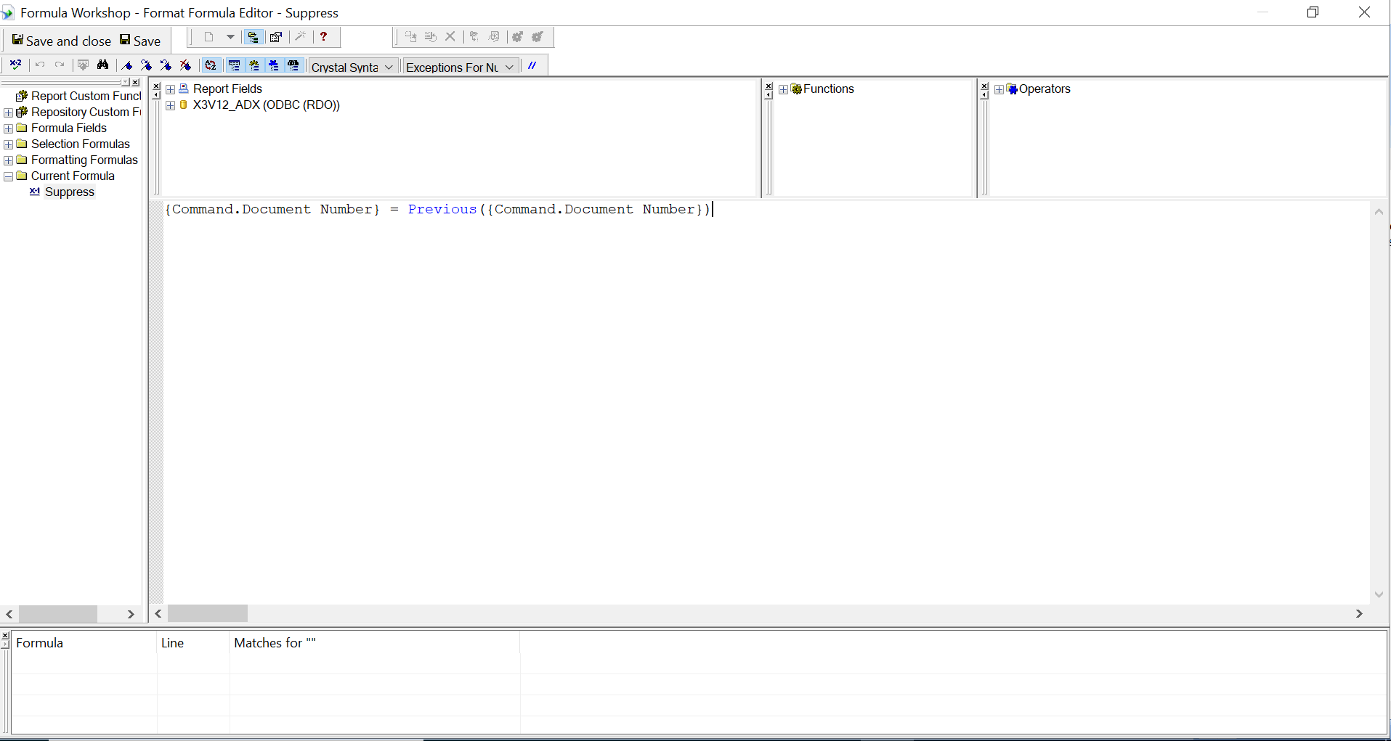Click the Toggle Bookmark flag icon
This screenshot has width=1391, height=741.
click(128, 65)
